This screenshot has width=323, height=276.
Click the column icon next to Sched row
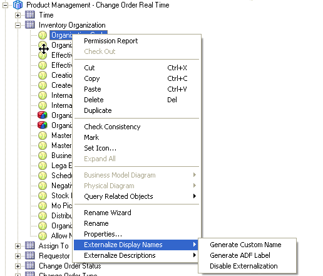tap(43, 176)
